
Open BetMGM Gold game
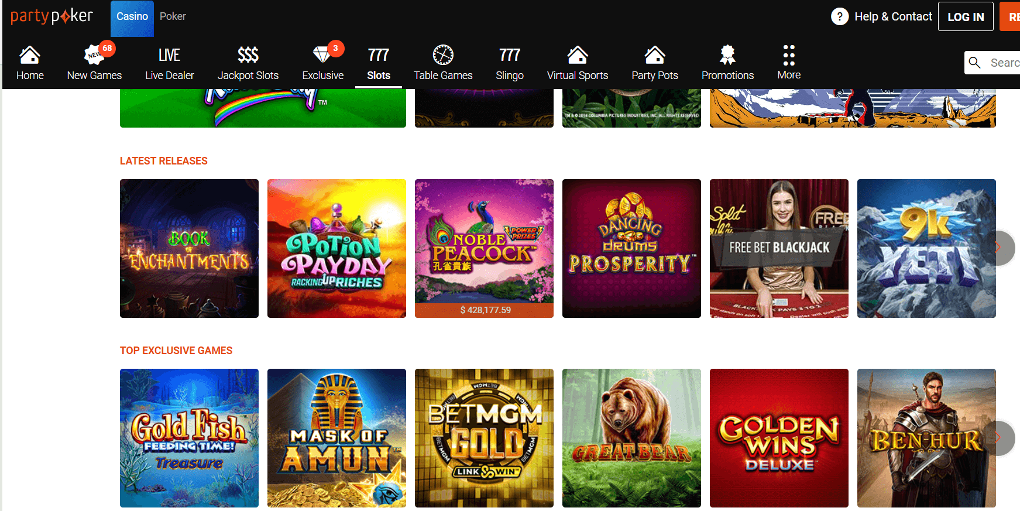click(484, 438)
